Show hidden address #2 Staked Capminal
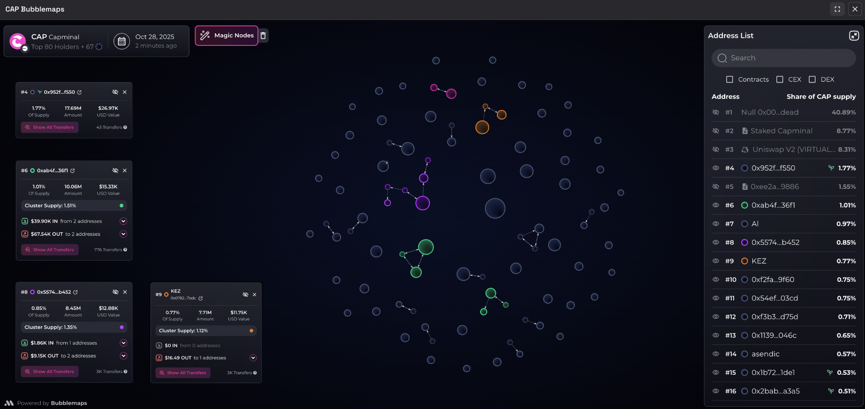 716,131
